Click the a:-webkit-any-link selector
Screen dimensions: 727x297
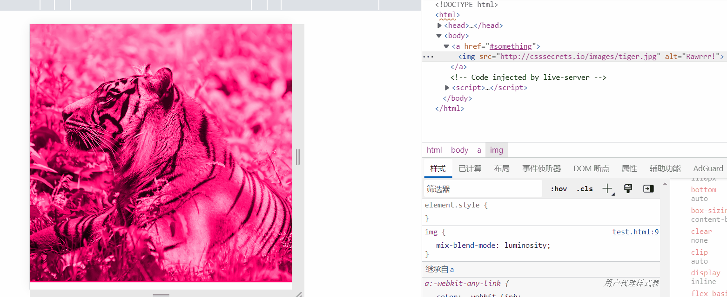[x=463, y=284]
